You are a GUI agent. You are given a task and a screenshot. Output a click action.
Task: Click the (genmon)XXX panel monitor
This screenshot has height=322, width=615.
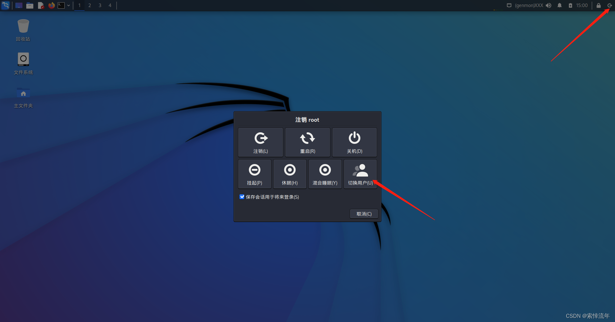[x=529, y=5]
